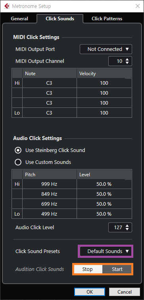
Task: Select the Hi MIDI click note C3 cell
Action: pos(50,83)
